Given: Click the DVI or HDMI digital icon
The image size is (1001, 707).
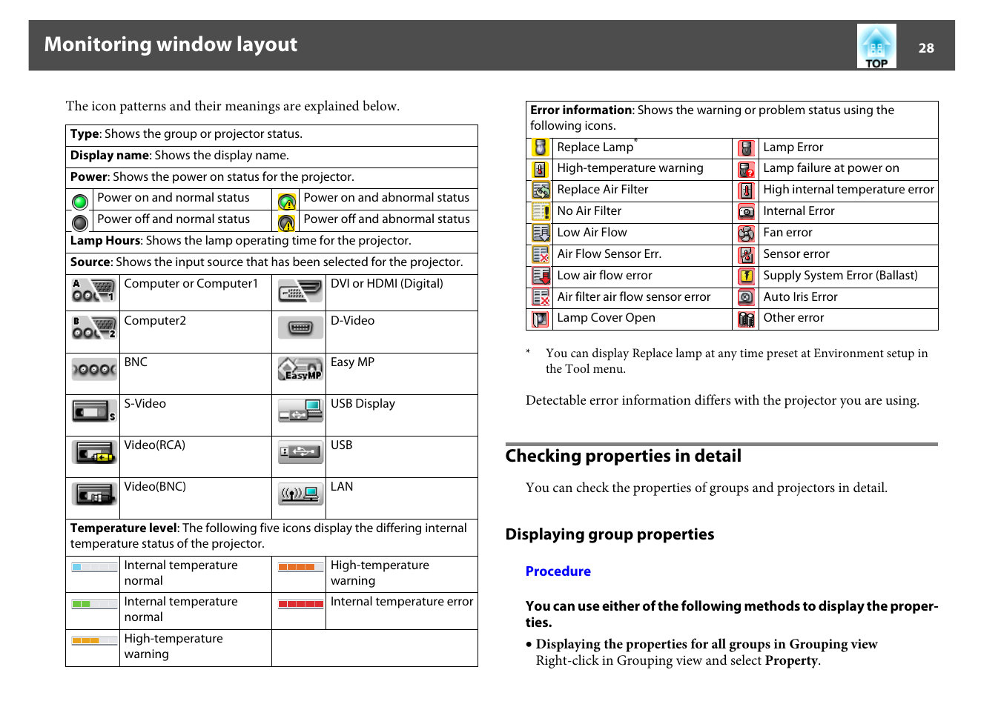Looking at the screenshot, I should (300, 290).
